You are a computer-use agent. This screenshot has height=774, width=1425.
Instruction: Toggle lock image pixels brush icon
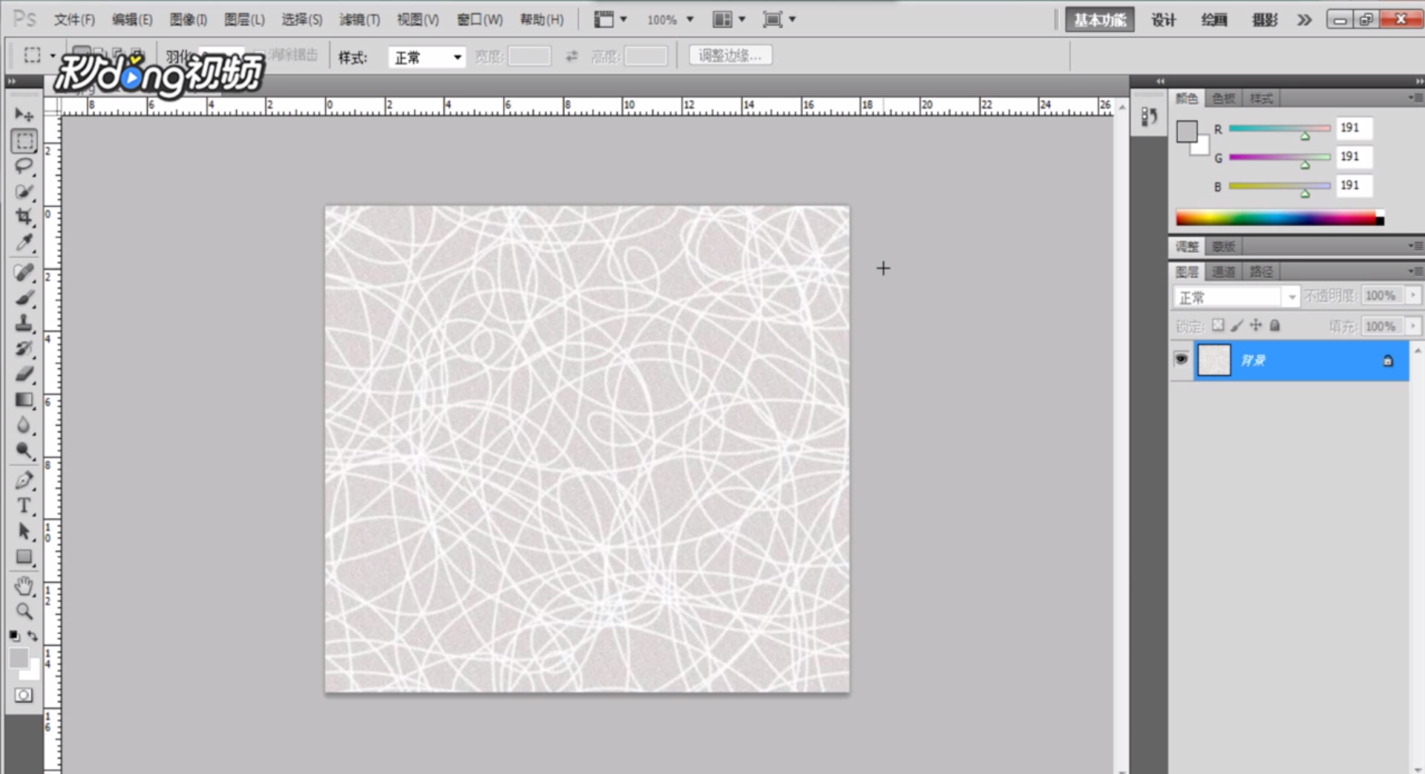tap(1236, 325)
